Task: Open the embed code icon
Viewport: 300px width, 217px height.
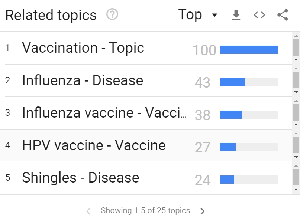Action: coord(259,15)
